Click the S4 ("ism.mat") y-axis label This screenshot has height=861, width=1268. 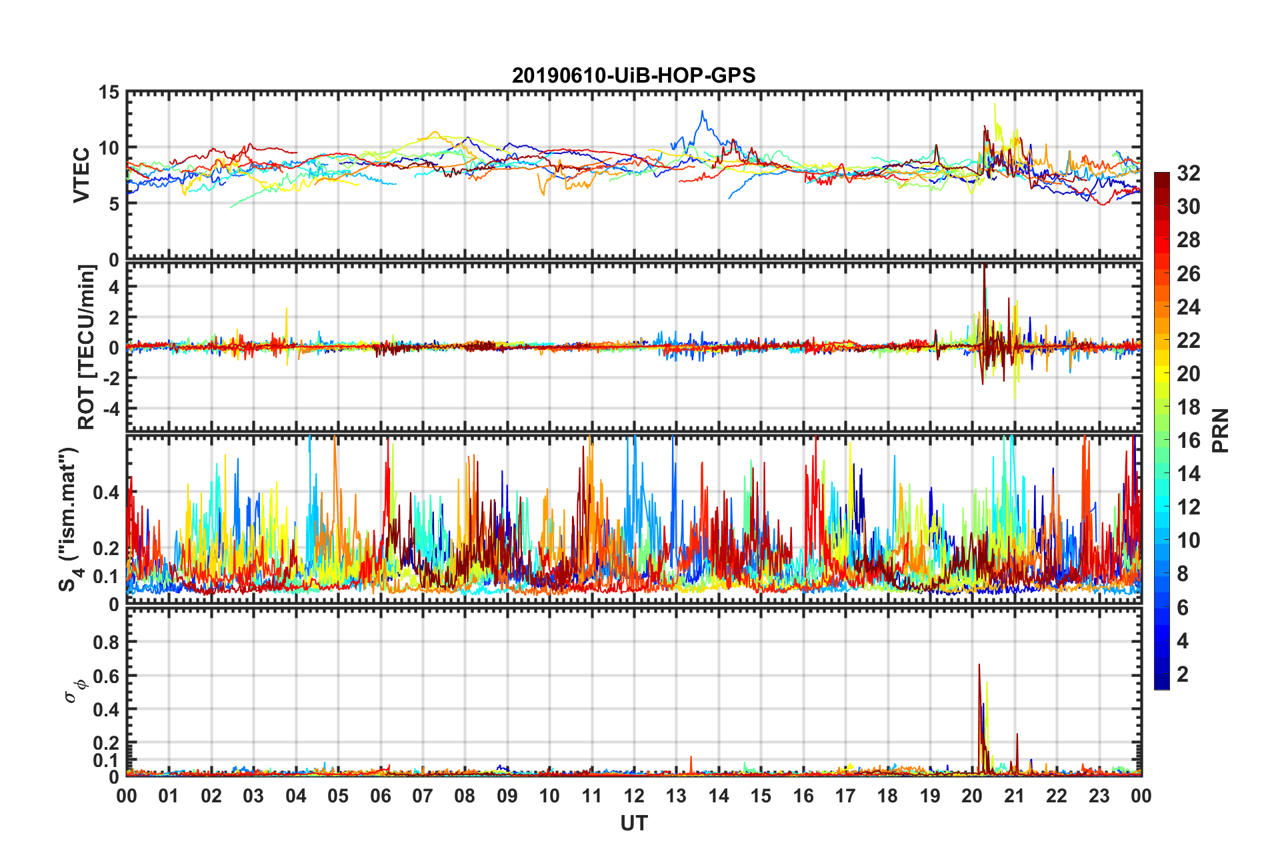(x=69, y=519)
